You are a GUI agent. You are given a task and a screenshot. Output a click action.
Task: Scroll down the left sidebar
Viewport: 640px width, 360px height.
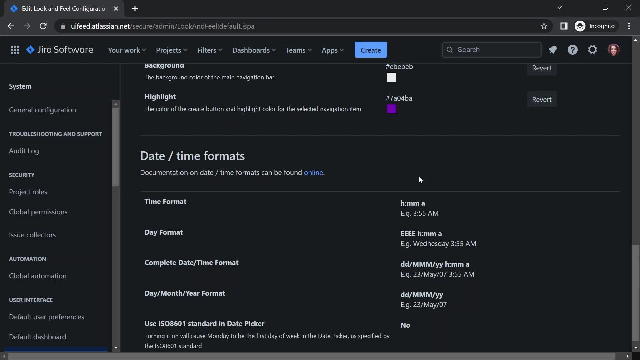(116, 347)
